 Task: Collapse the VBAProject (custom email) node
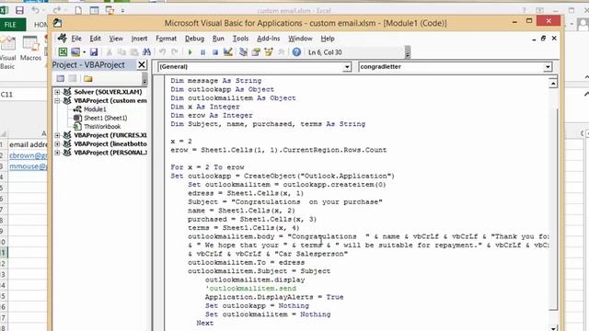(57, 100)
